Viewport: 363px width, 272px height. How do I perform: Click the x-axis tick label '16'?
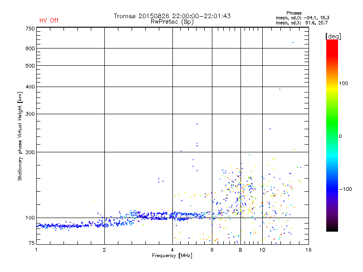309,250
